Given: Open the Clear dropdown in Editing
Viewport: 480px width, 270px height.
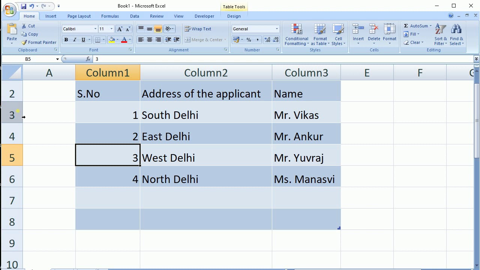Looking at the screenshot, I should tap(414, 42).
